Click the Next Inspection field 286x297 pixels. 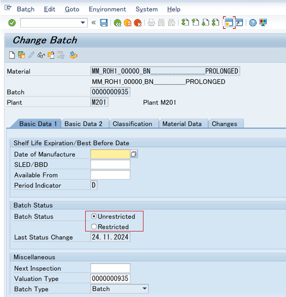[x=110, y=268]
